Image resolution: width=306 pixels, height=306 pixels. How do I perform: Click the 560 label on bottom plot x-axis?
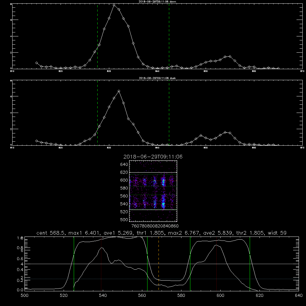click(142, 296)
